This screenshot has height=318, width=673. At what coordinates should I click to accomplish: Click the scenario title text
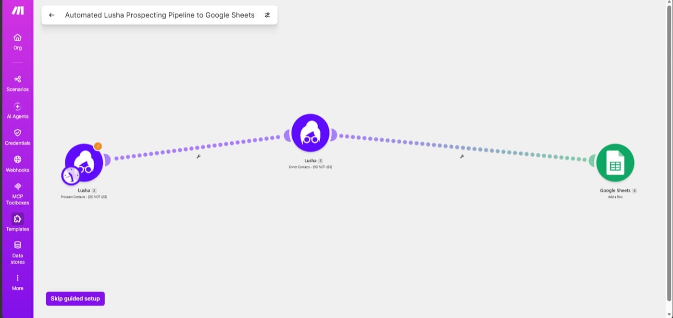tap(160, 15)
